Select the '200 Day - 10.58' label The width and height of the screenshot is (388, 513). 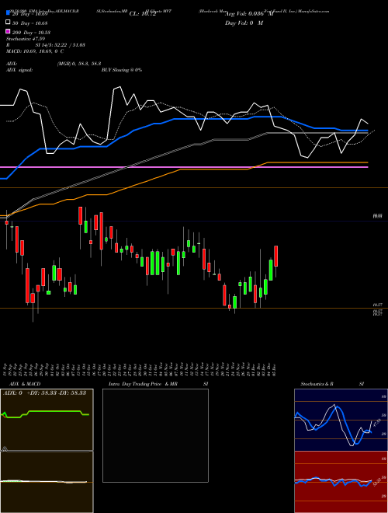pos(31,33)
